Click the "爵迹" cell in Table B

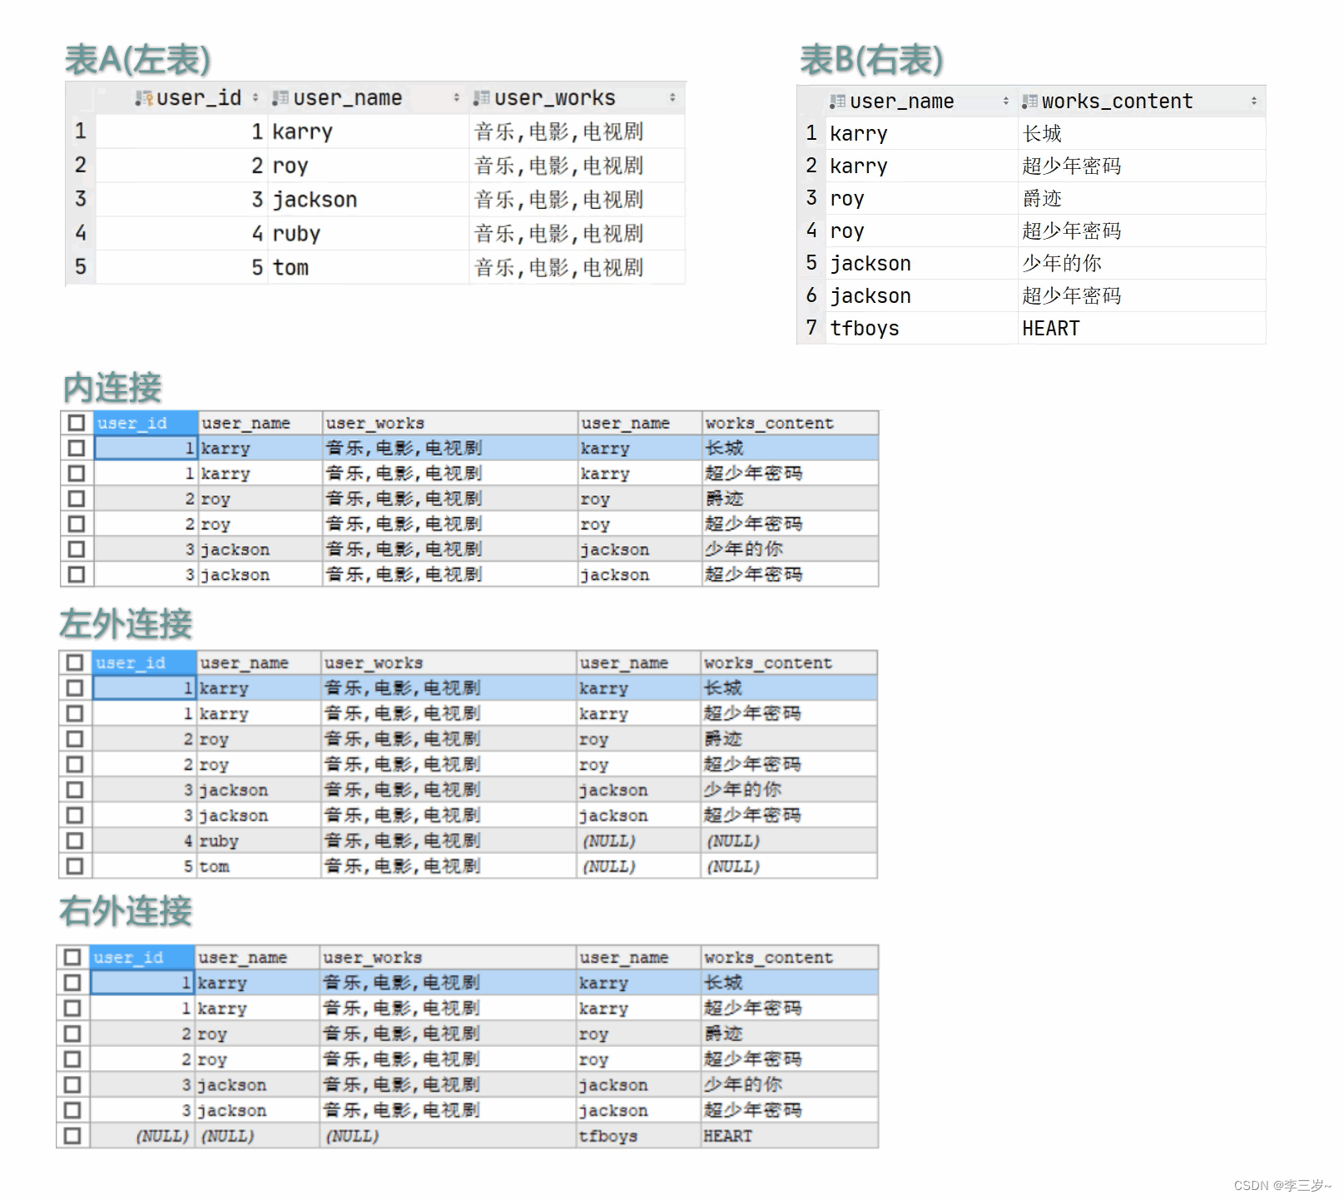1142,198
